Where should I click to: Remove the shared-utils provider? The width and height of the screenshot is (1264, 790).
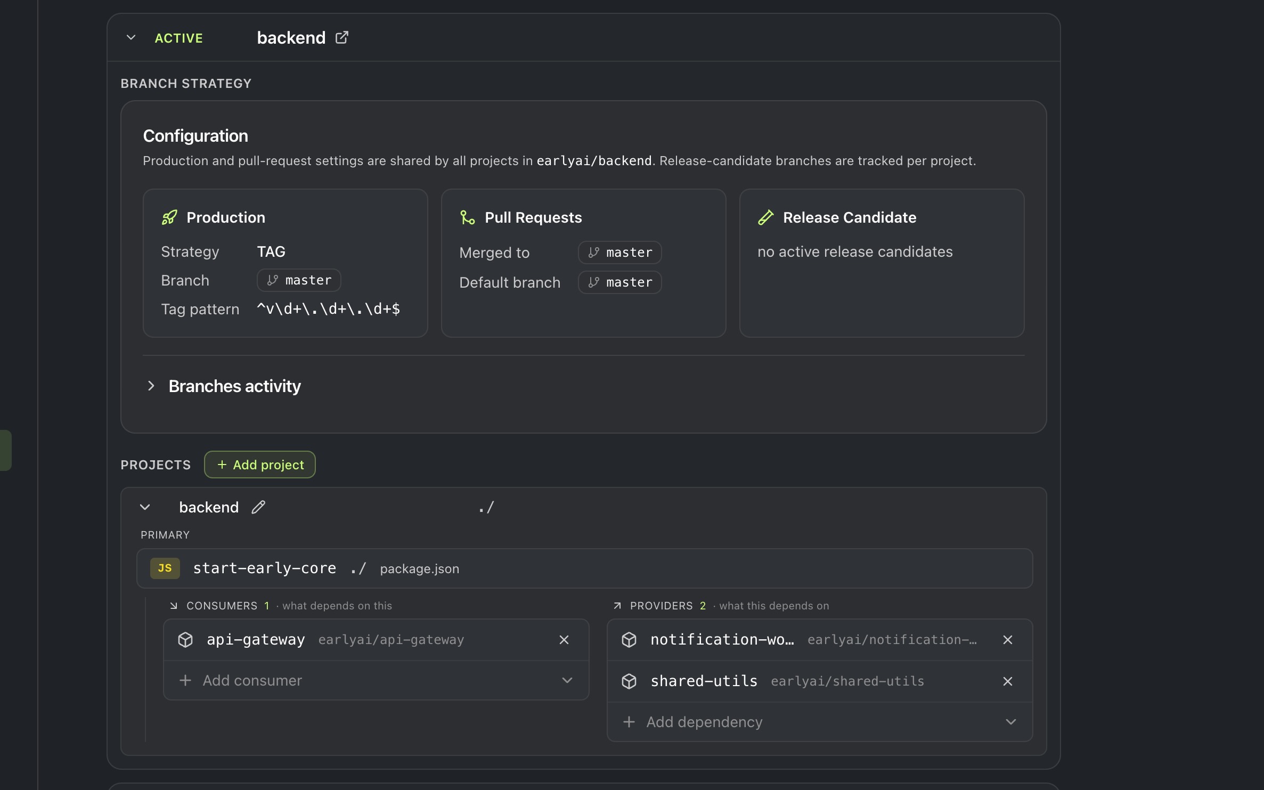click(x=1008, y=681)
